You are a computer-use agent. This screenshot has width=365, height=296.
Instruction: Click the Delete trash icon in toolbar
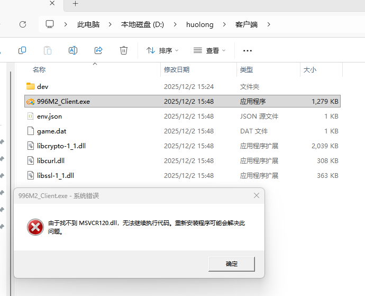pos(124,50)
